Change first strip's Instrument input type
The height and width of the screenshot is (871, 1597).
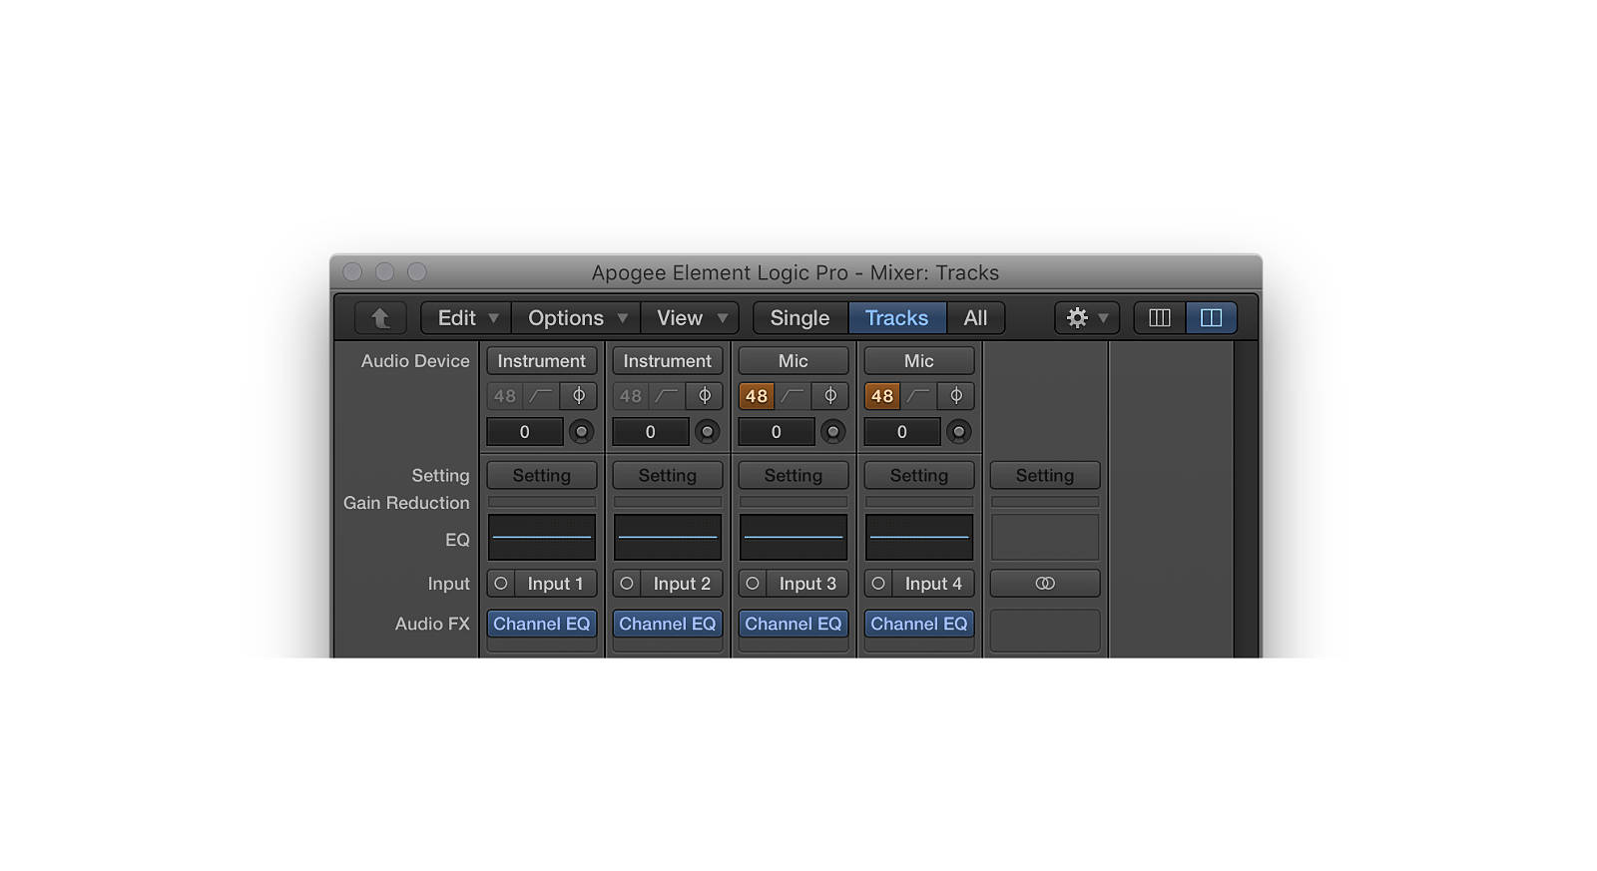(542, 361)
